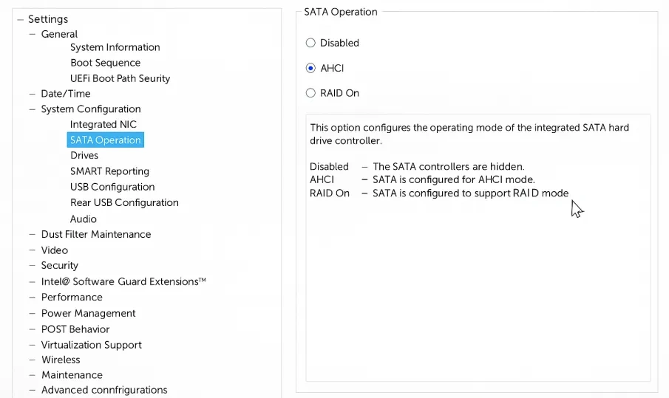Open Integrated NIC settings

point(103,125)
